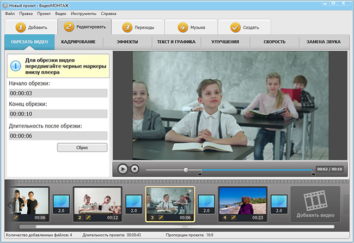Click the Сброс button

click(82, 148)
